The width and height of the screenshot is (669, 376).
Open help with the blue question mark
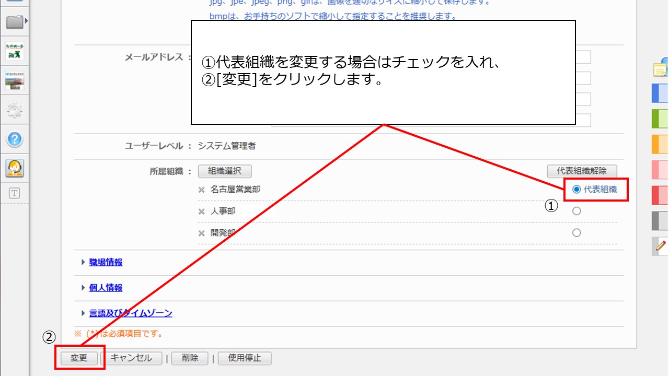(x=15, y=139)
